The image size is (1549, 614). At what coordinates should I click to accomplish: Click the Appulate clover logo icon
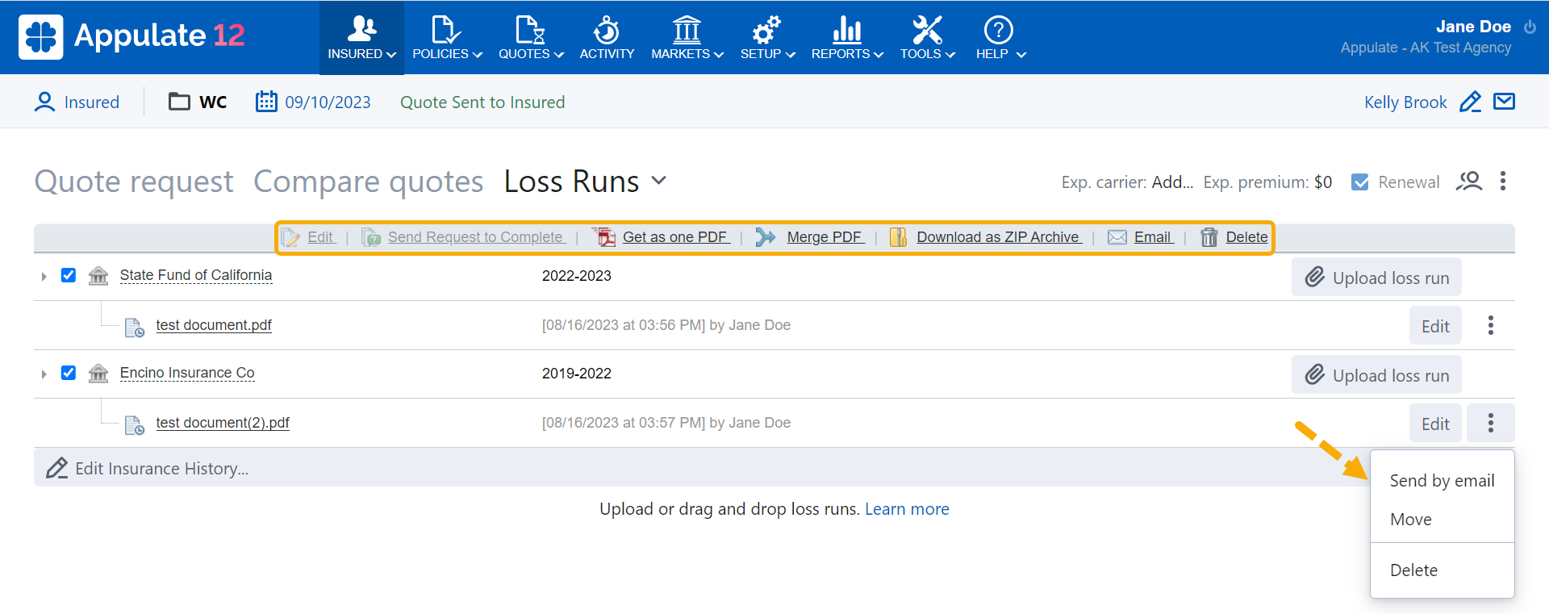[x=40, y=37]
